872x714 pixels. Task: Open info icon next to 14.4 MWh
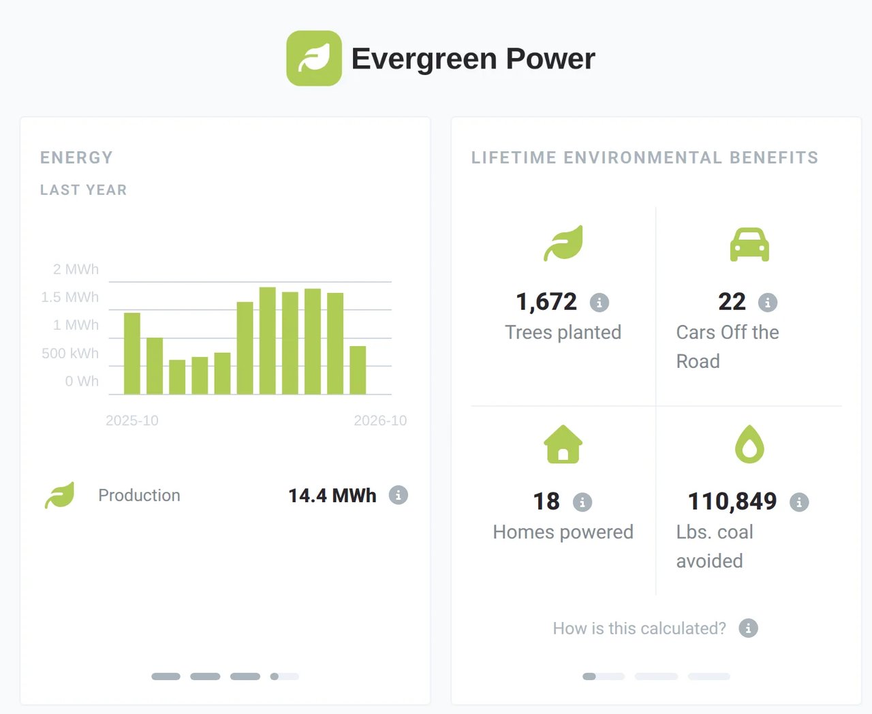[399, 495]
